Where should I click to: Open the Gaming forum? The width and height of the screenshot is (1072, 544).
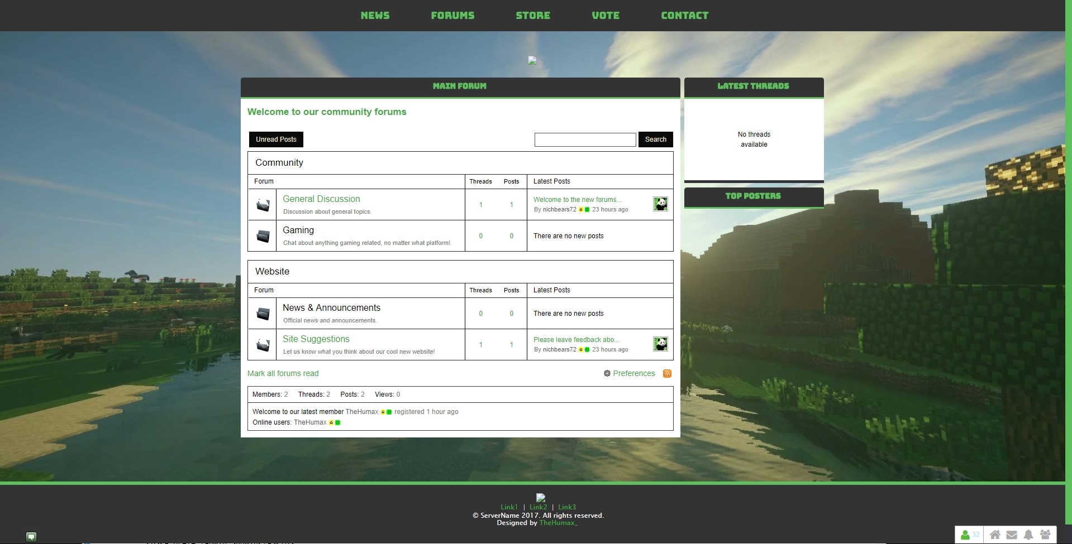tap(298, 230)
